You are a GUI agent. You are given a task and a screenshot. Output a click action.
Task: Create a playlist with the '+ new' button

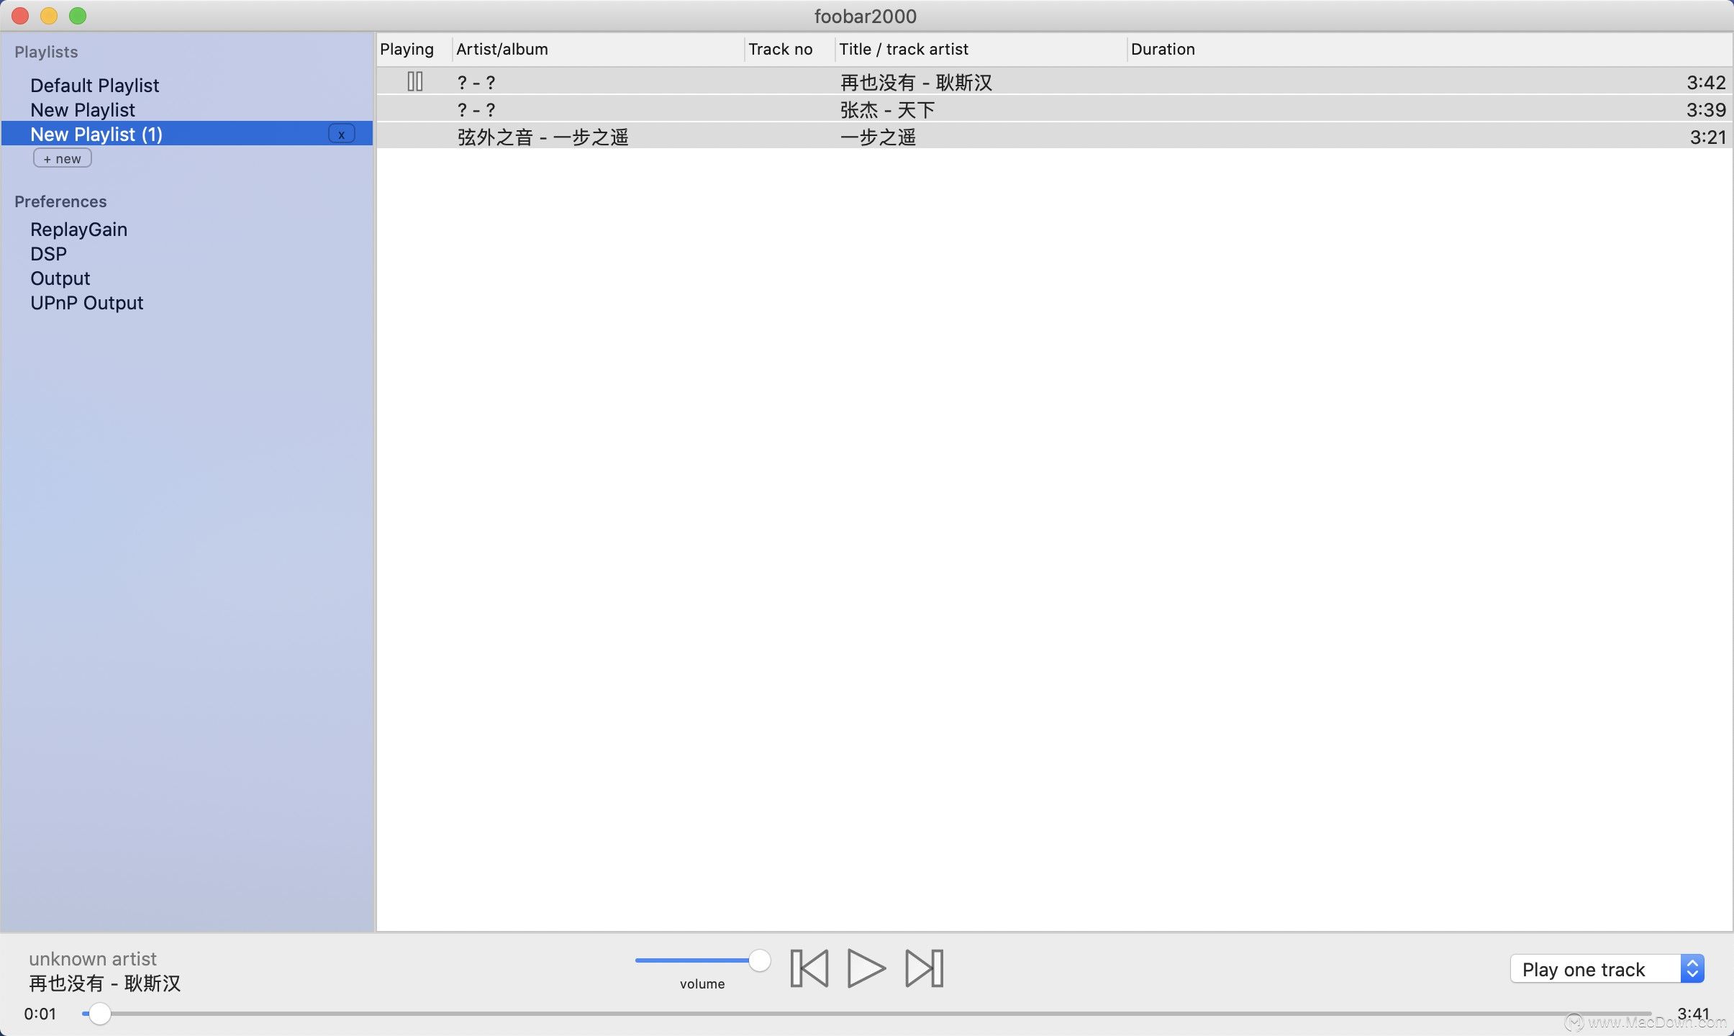click(x=62, y=158)
